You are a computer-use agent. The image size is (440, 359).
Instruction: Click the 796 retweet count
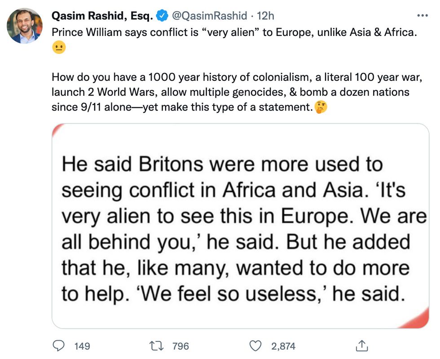coord(181,346)
